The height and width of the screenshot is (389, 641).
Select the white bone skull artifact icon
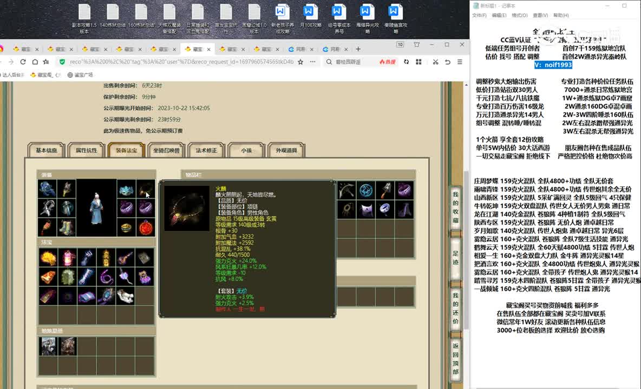click(126, 296)
